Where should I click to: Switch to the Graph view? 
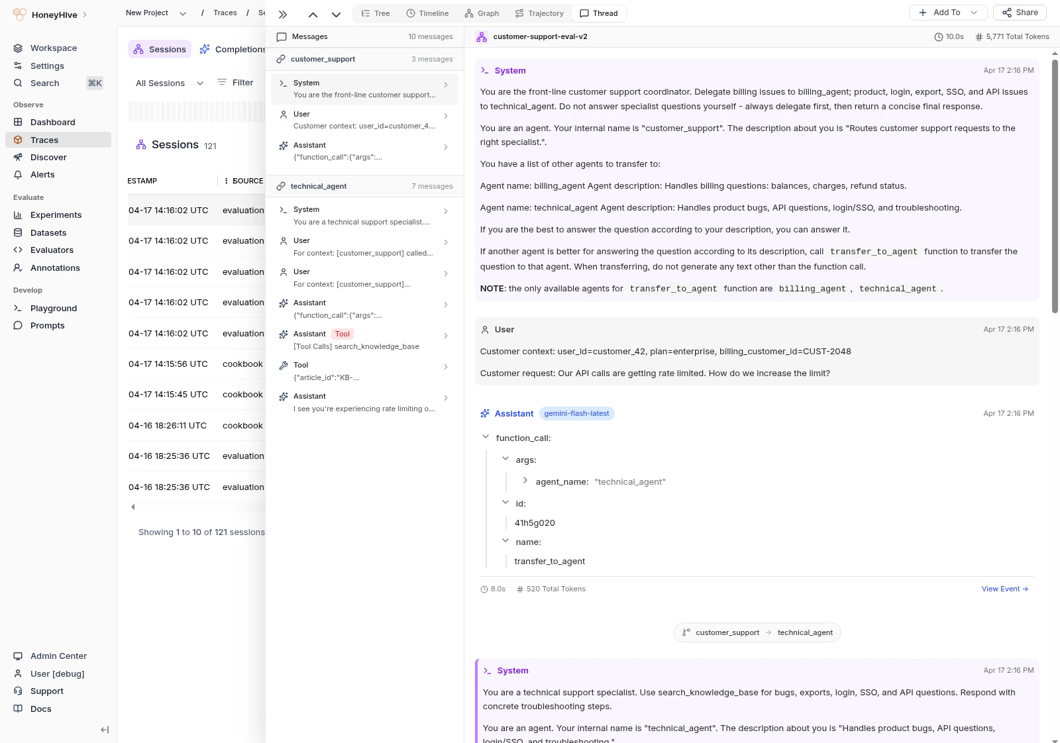coord(482,13)
